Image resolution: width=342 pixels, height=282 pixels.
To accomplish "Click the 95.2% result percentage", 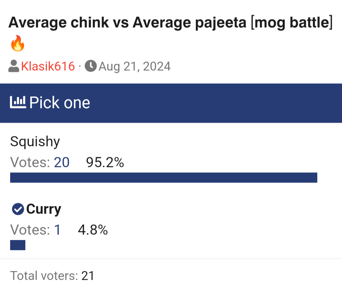I will click(x=105, y=163).
